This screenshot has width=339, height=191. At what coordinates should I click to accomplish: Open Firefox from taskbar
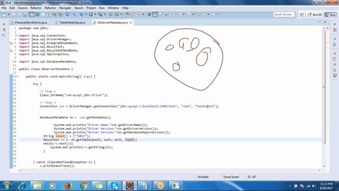tap(68, 186)
